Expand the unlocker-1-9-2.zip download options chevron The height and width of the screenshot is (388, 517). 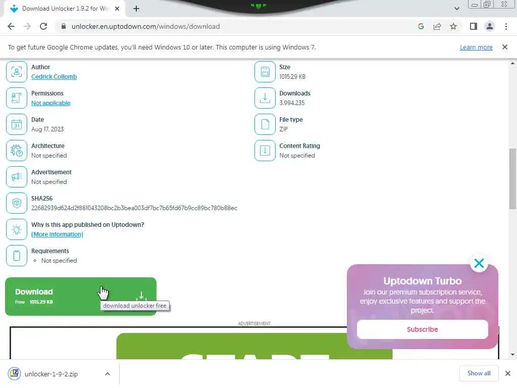pyautogui.click(x=108, y=374)
